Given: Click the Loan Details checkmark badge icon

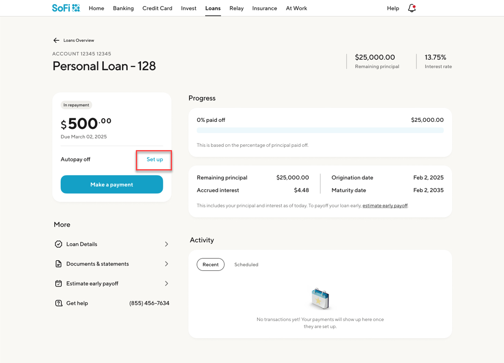Looking at the screenshot, I should (x=59, y=244).
